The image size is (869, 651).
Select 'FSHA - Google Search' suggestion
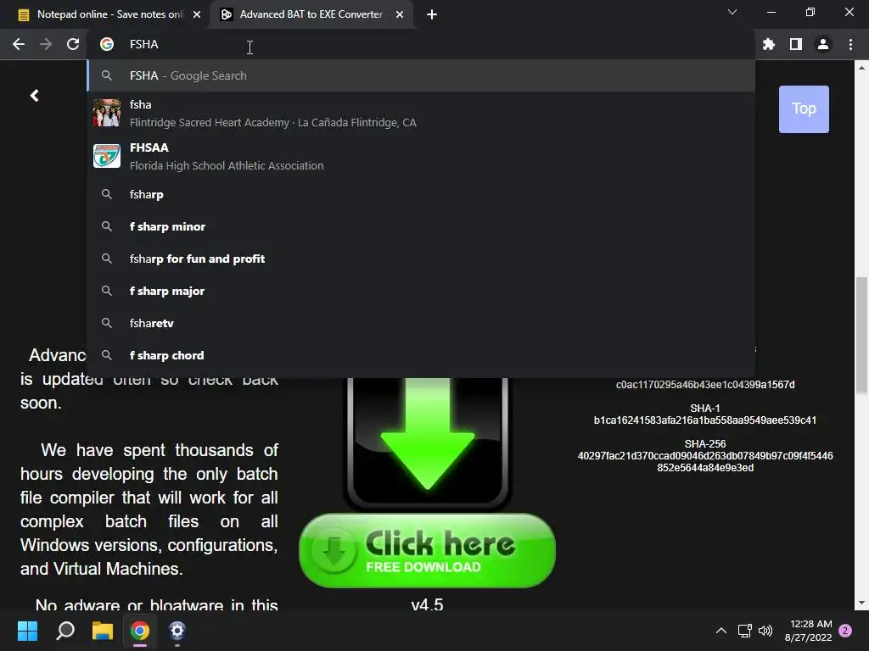(x=421, y=75)
